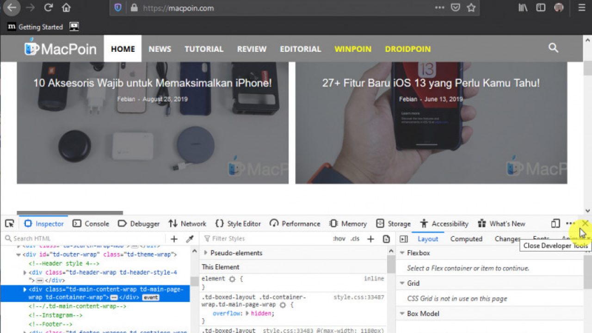Open the Firefox account avatar

coord(559,8)
